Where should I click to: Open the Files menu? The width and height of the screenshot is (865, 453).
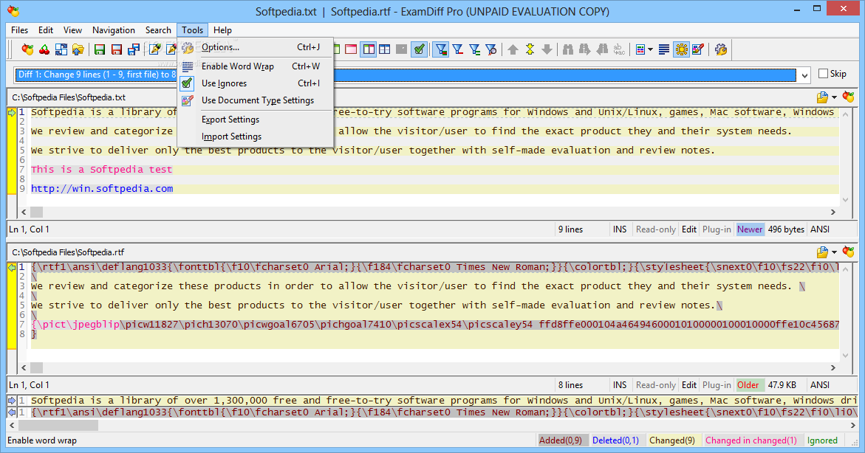click(19, 30)
